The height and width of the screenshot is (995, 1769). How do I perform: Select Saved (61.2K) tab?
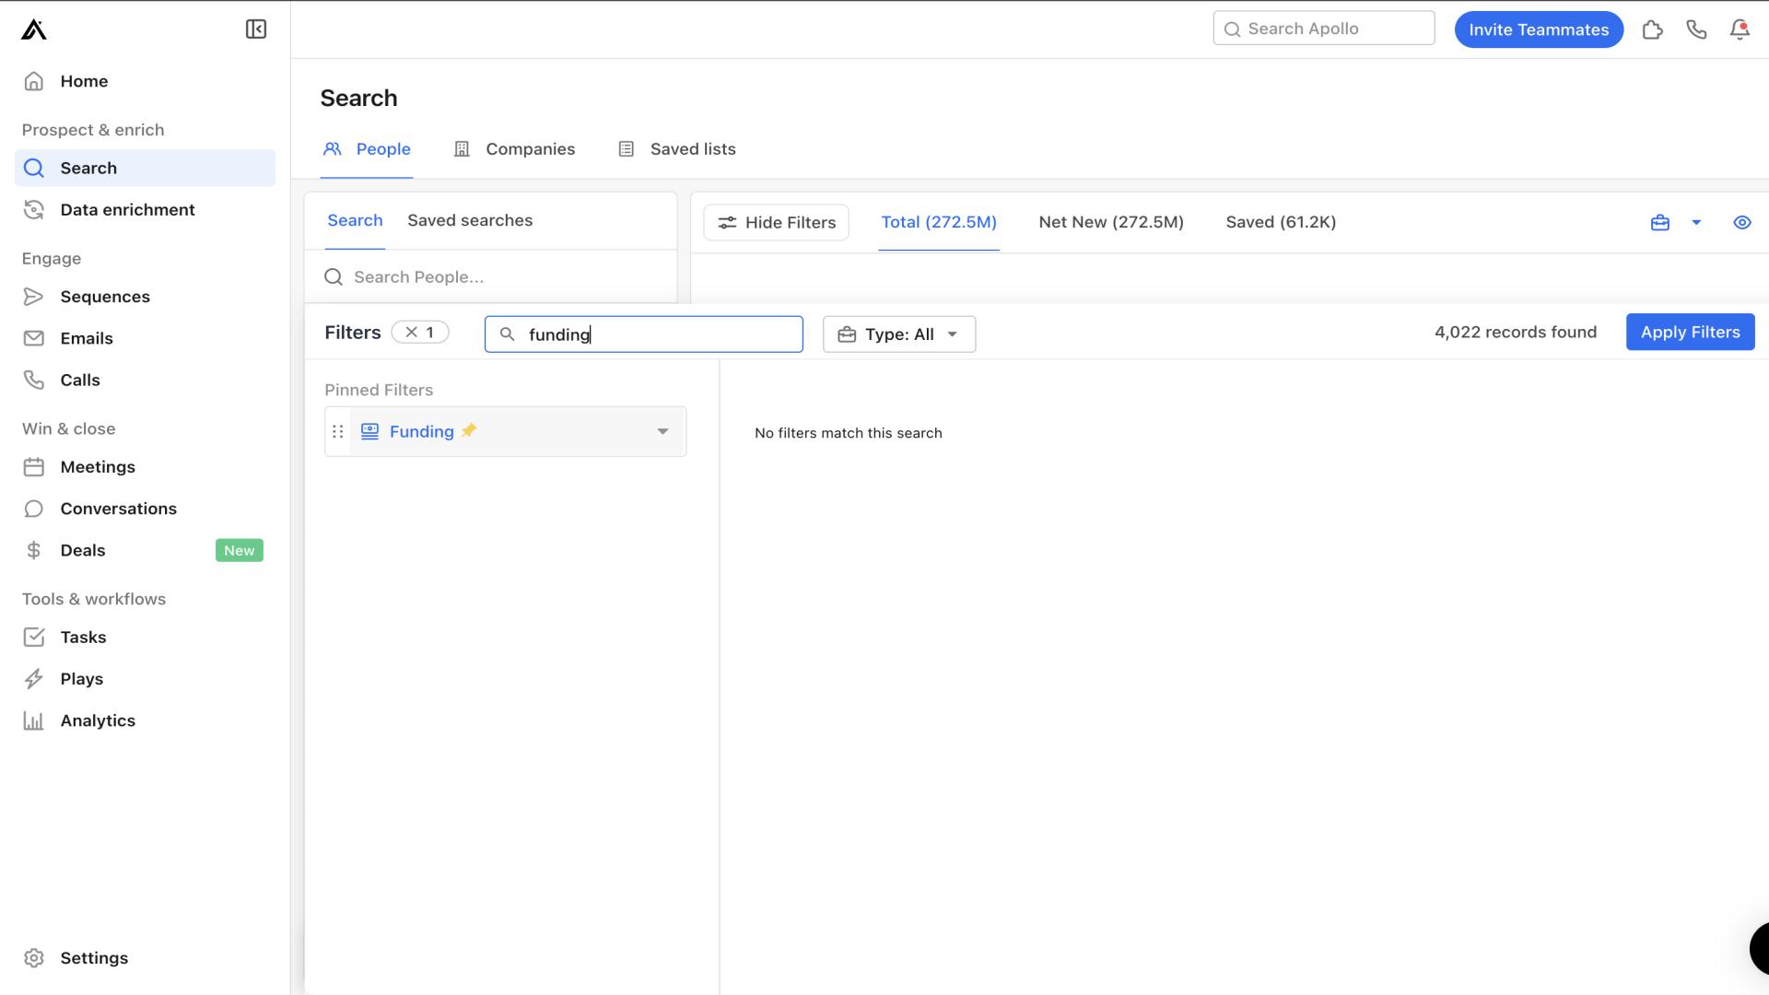tap(1281, 222)
